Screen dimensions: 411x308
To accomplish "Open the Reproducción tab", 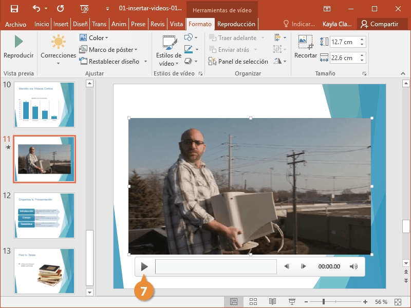I will pyautogui.click(x=236, y=24).
